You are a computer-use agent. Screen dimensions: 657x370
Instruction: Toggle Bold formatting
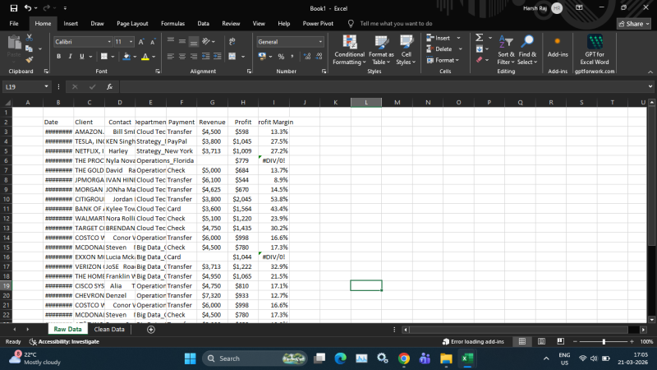coord(58,57)
